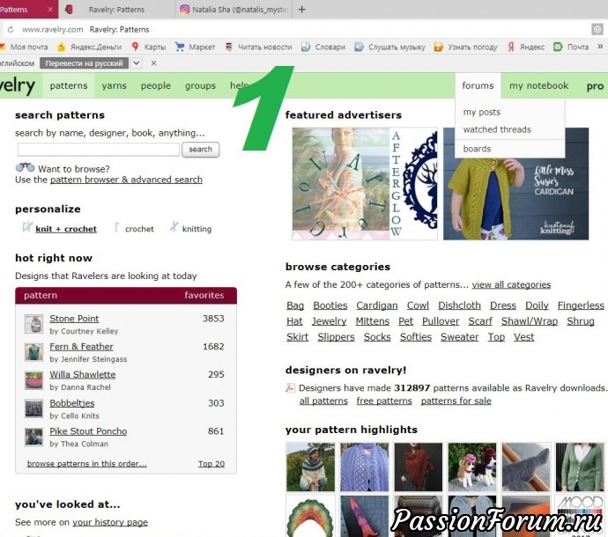The width and height of the screenshot is (608, 537).
Task: Focus the search patterns text field
Action: pos(97,150)
